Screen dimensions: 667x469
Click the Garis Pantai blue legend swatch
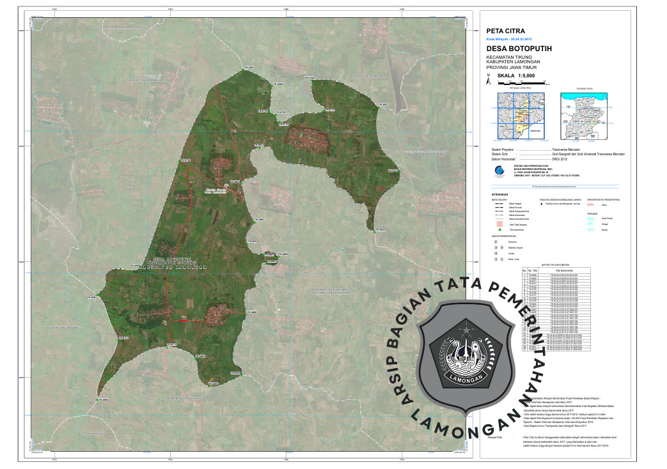[590, 219]
